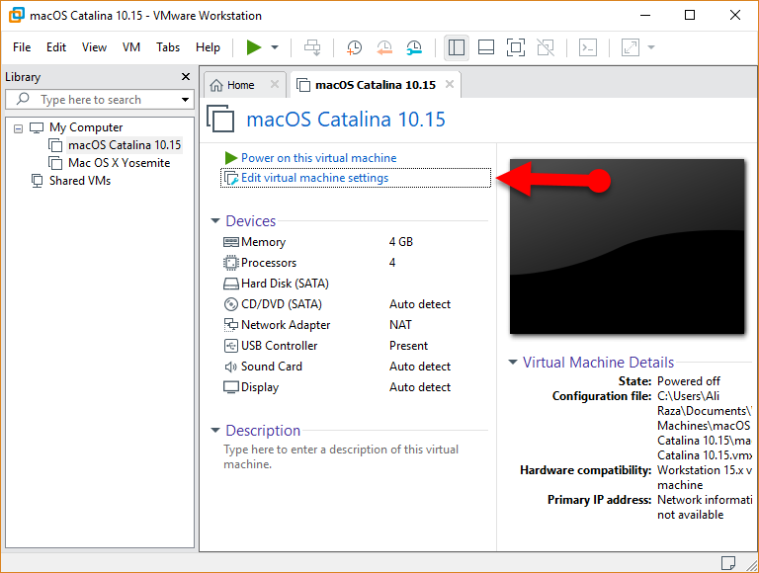Viewport: 759px width, 573px height.
Task: Toggle Unity mode icon
Action: [x=546, y=47]
